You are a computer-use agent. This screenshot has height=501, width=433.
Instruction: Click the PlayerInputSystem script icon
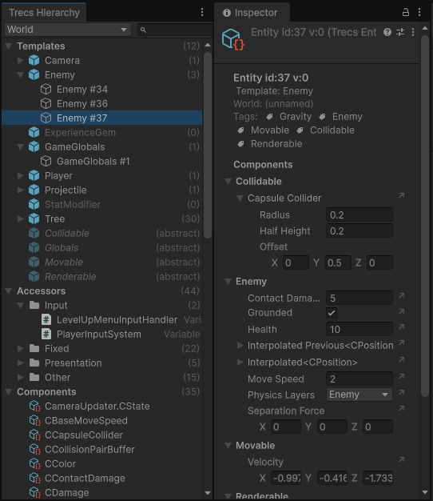[x=46, y=335]
